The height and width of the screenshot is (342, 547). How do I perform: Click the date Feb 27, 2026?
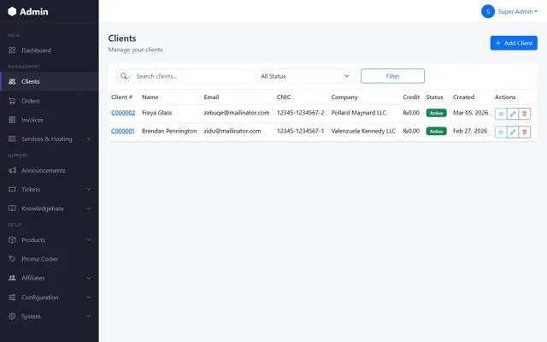(x=470, y=131)
